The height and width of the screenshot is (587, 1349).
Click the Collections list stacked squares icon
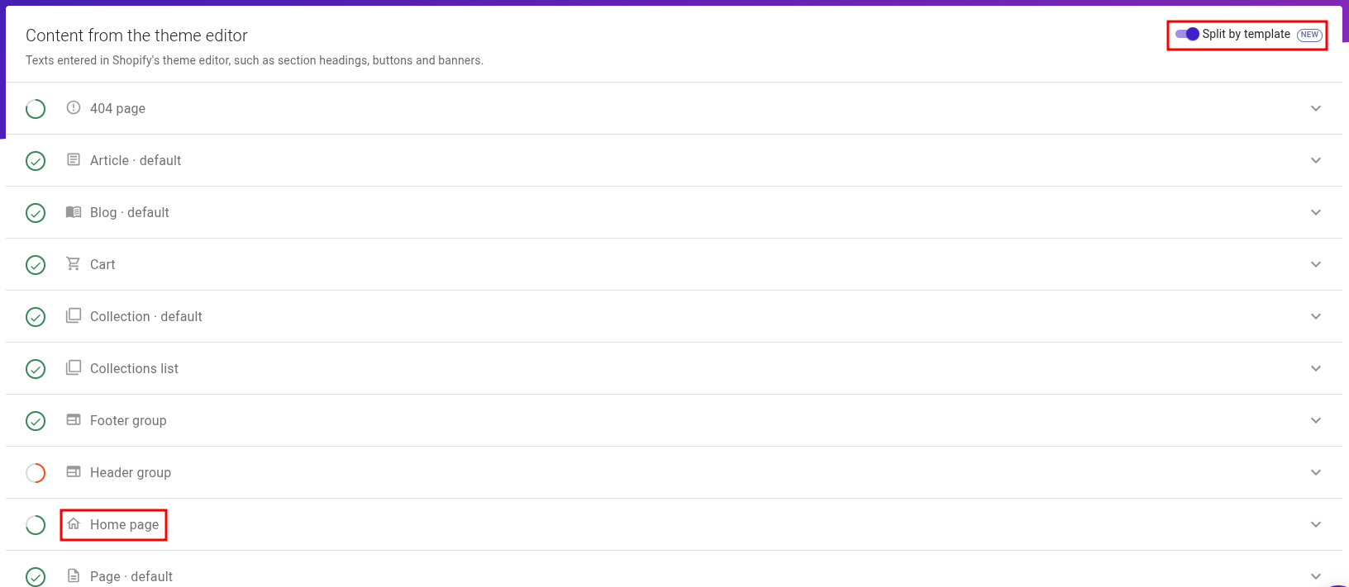coord(74,367)
